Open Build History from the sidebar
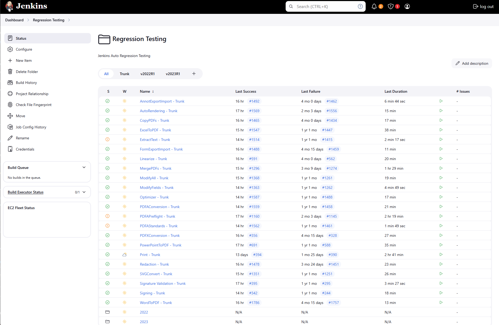This screenshot has width=499, height=325. (26, 83)
